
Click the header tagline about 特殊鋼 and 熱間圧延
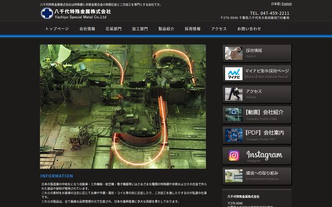101,5
